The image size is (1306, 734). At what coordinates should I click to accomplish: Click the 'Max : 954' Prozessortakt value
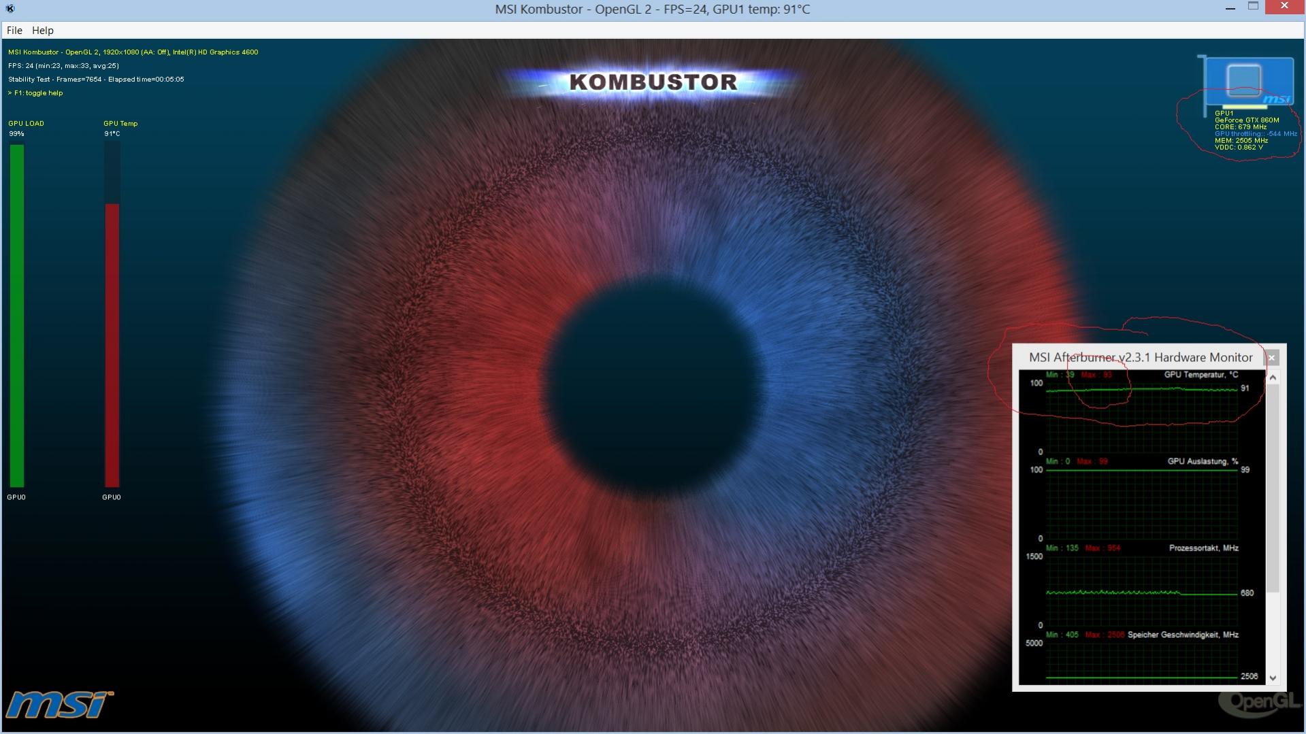pos(1103,548)
